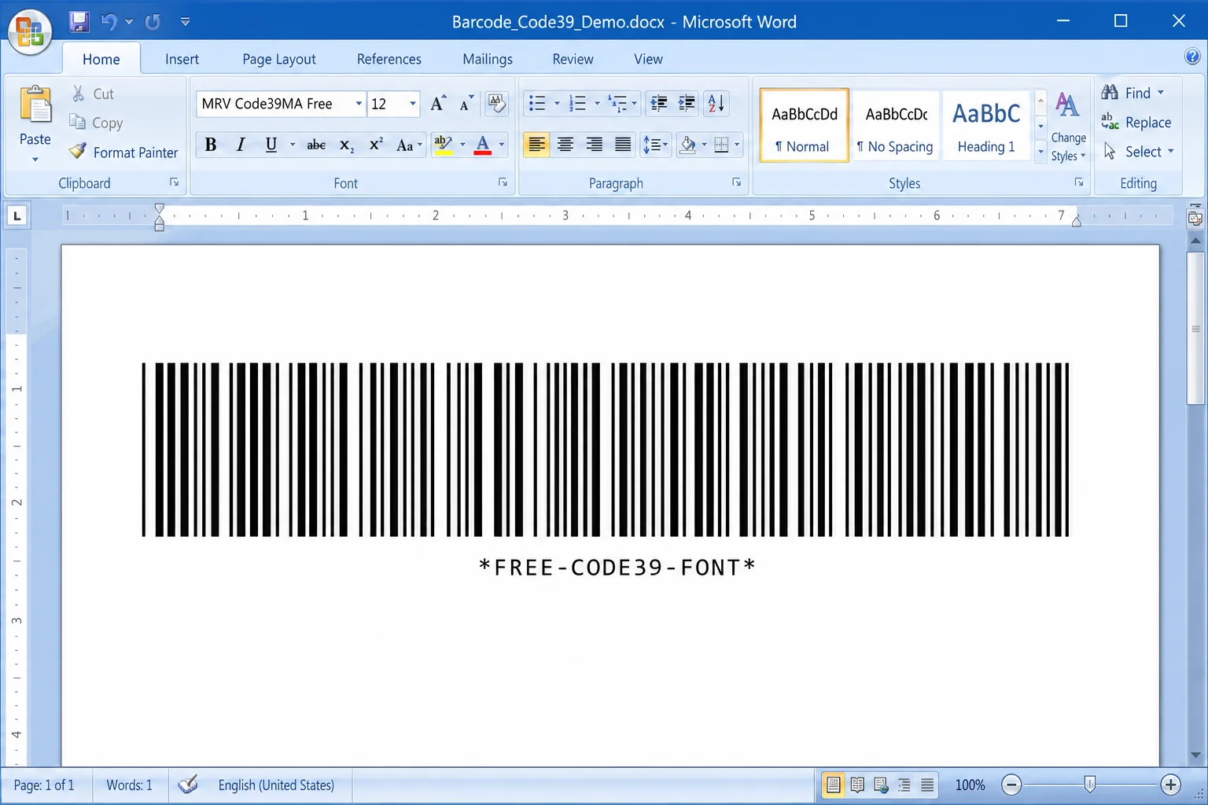Open Change Styles menu
The height and width of the screenshot is (805, 1208).
pos(1068,127)
